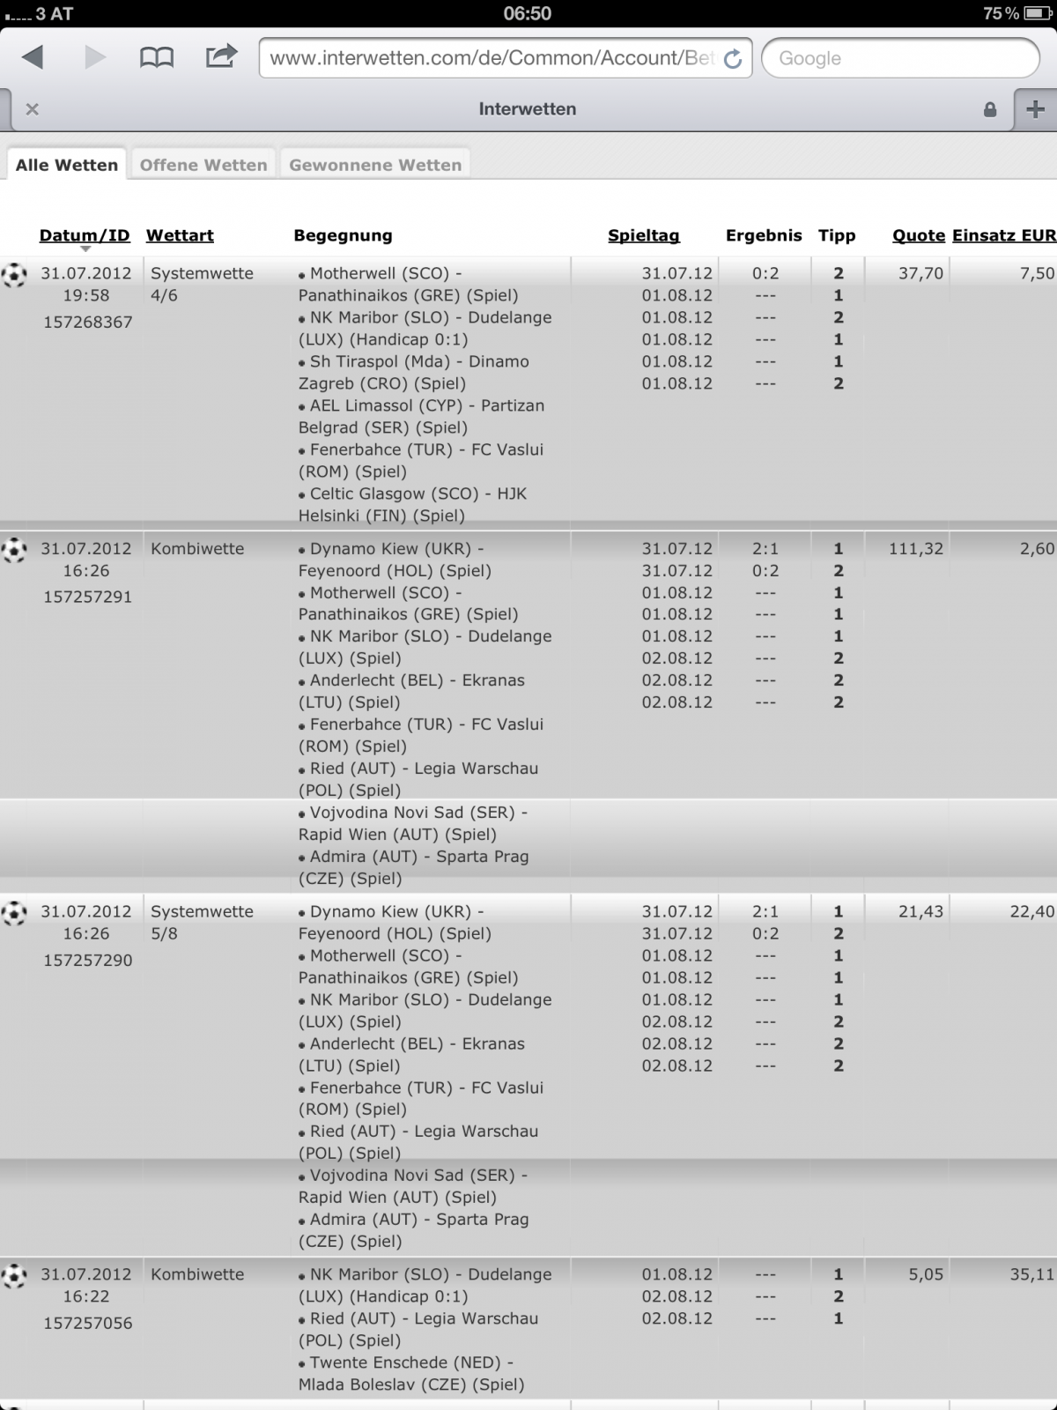
Task: Tap the padlock icon in tab bar
Action: 990,109
